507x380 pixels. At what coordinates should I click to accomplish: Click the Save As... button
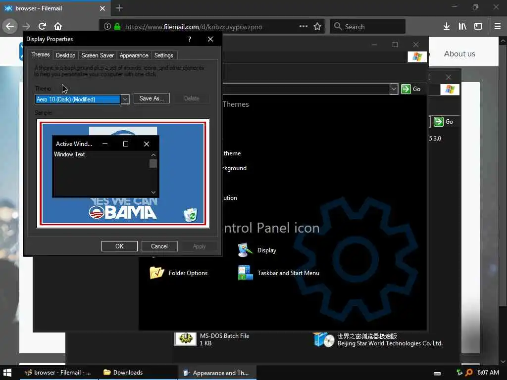[x=152, y=98]
